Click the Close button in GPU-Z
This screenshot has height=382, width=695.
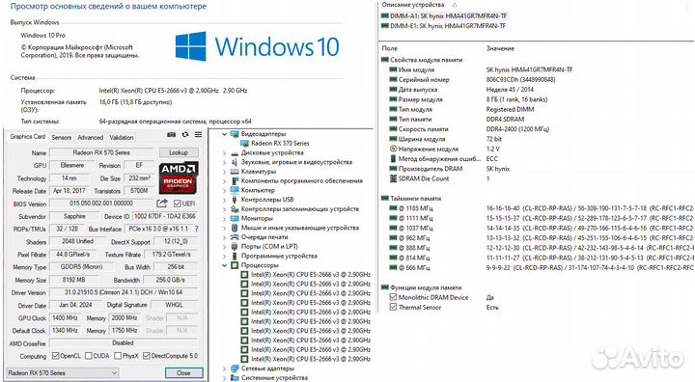pyautogui.click(x=183, y=373)
